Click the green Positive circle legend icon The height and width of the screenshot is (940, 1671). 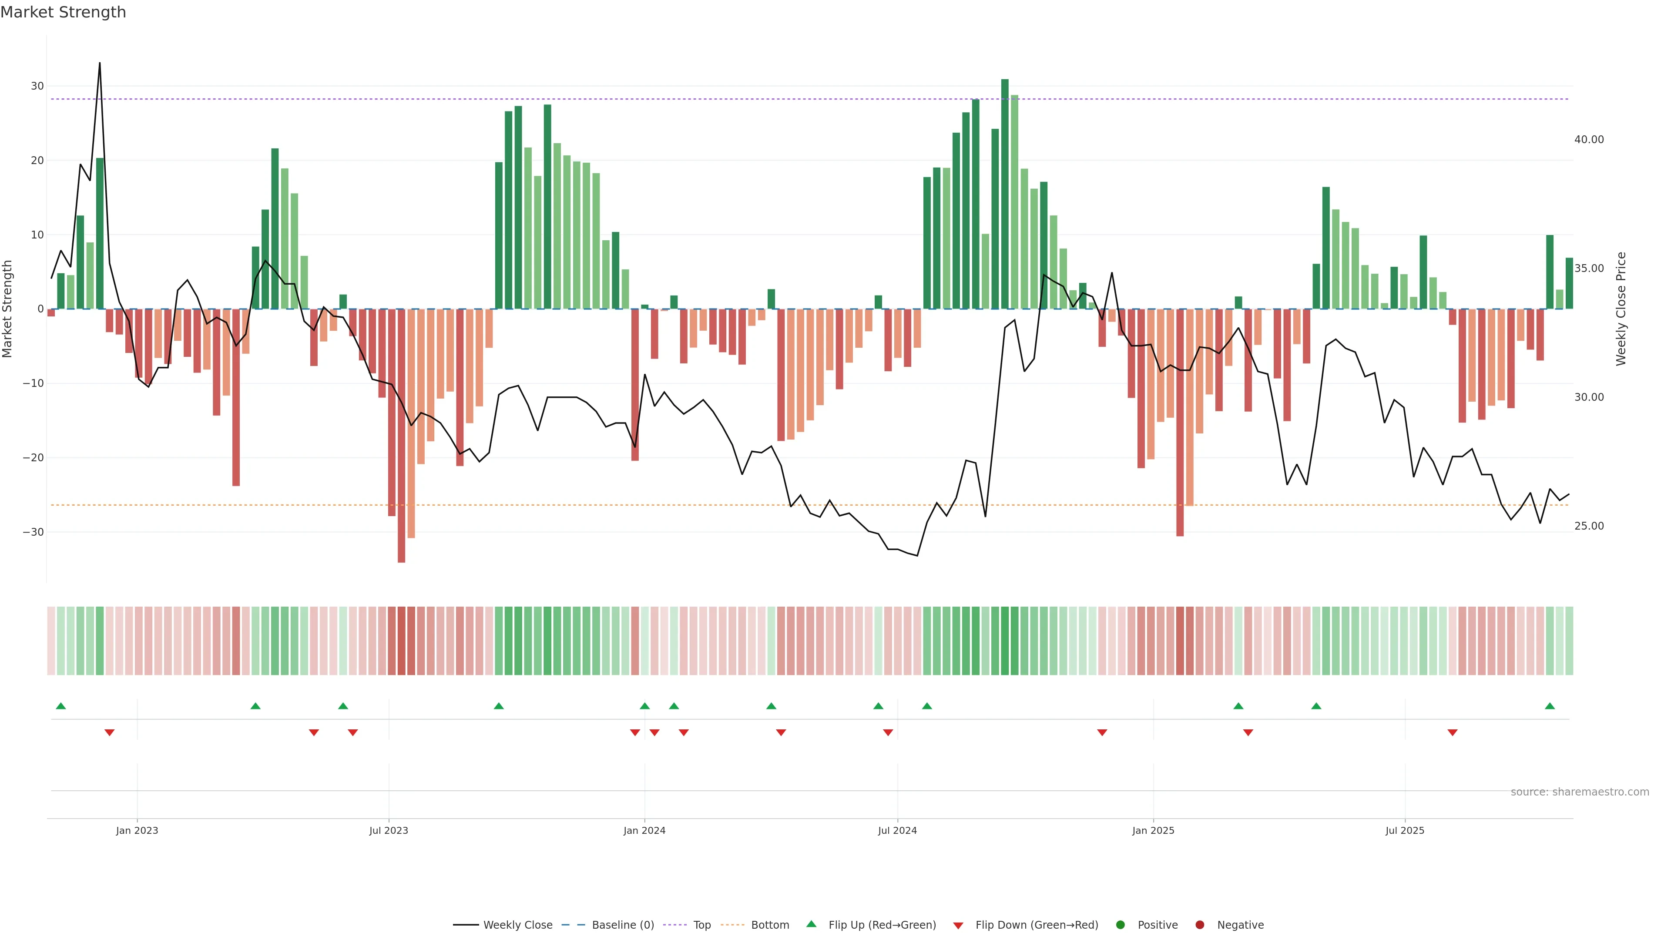click(1120, 924)
